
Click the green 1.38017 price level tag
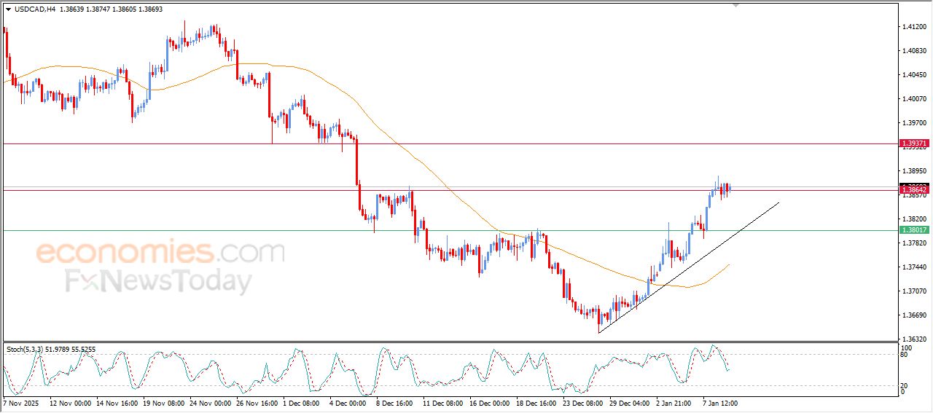tap(915, 230)
